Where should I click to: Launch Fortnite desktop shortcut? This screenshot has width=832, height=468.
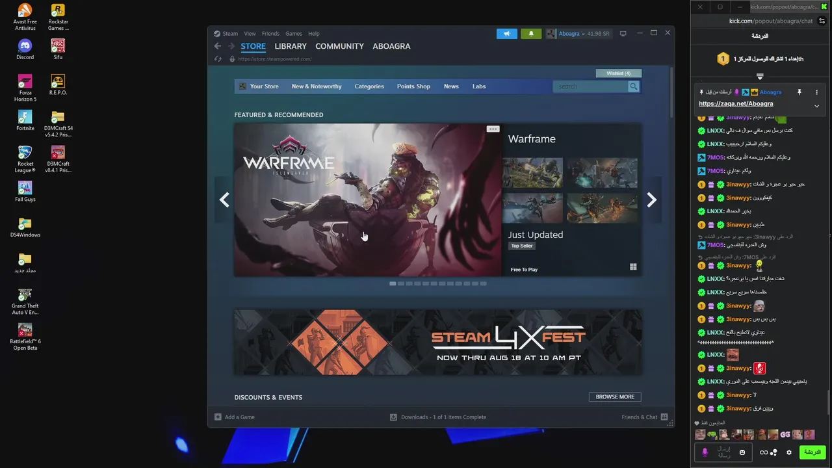(25, 120)
